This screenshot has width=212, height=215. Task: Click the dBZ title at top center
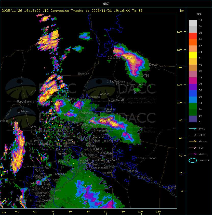point(106,4)
